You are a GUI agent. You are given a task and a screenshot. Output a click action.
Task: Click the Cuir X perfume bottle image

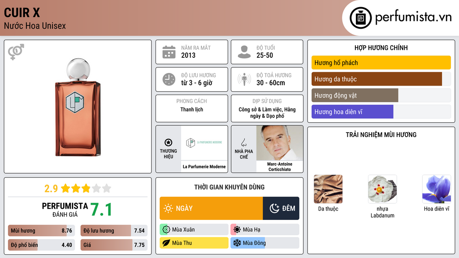point(78,107)
